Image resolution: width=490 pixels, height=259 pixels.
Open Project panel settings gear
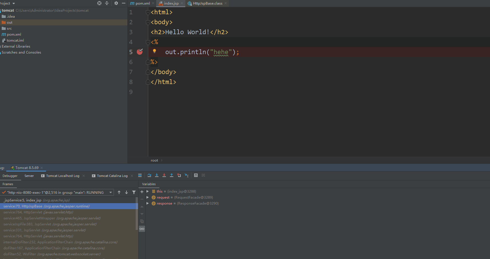point(116,3)
